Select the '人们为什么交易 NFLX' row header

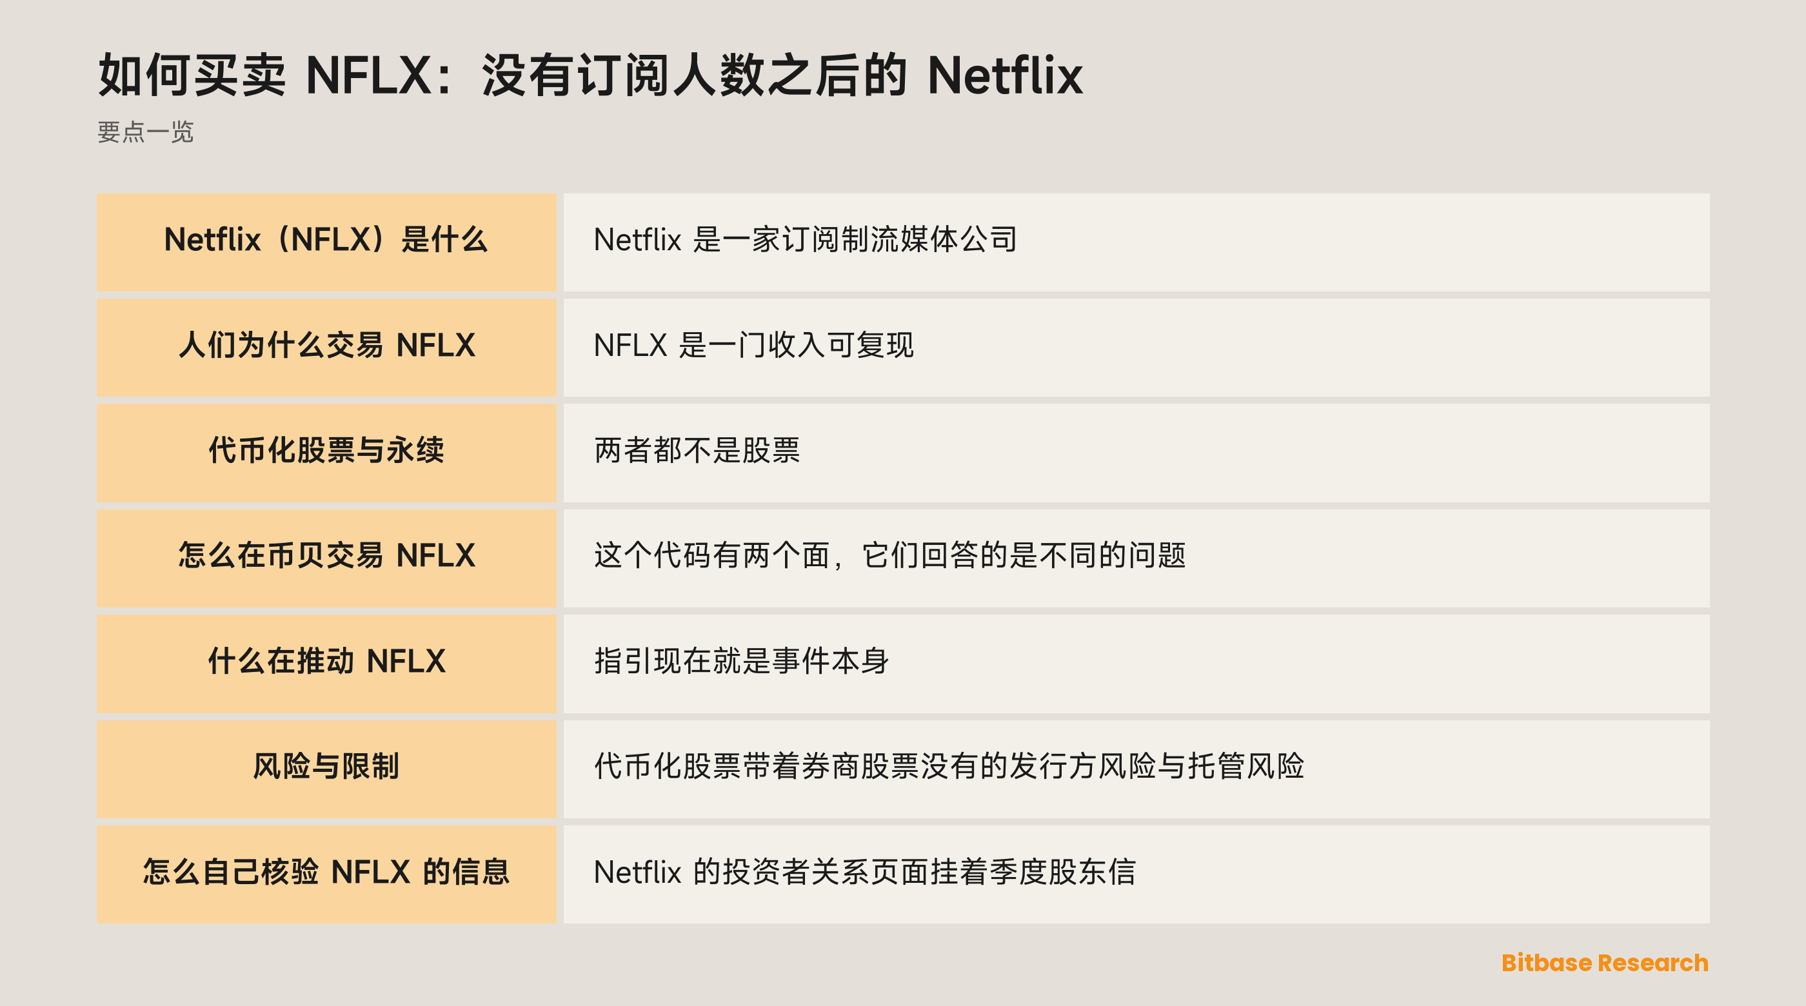click(x=326, y=347)
